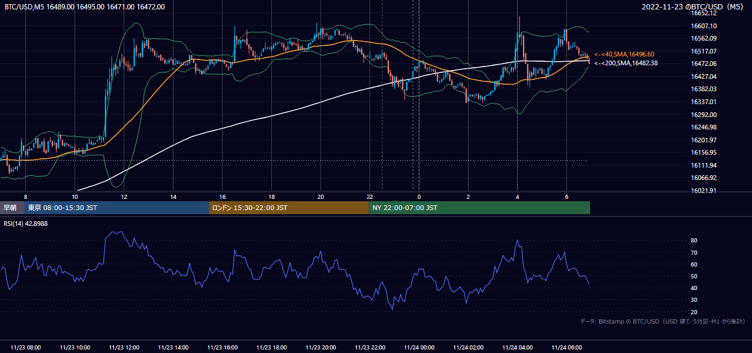752x353 pixels.
Task: Select the orange 40 SMA value label 16496.60
Action: (624, 54)
